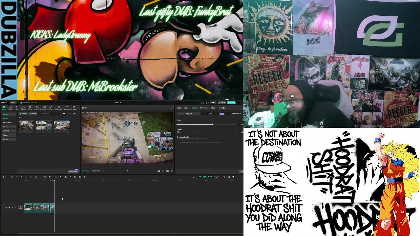
Task: Switch to the Animation tab
Action: pos(203,108)
